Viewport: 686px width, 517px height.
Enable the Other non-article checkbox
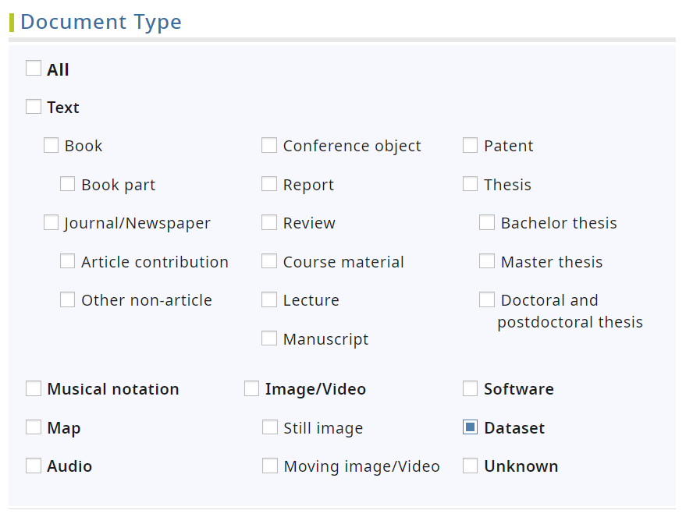coord(68,299)
